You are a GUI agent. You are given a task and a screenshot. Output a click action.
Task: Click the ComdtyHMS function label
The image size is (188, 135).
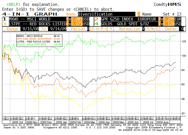[x=167, y=4]
